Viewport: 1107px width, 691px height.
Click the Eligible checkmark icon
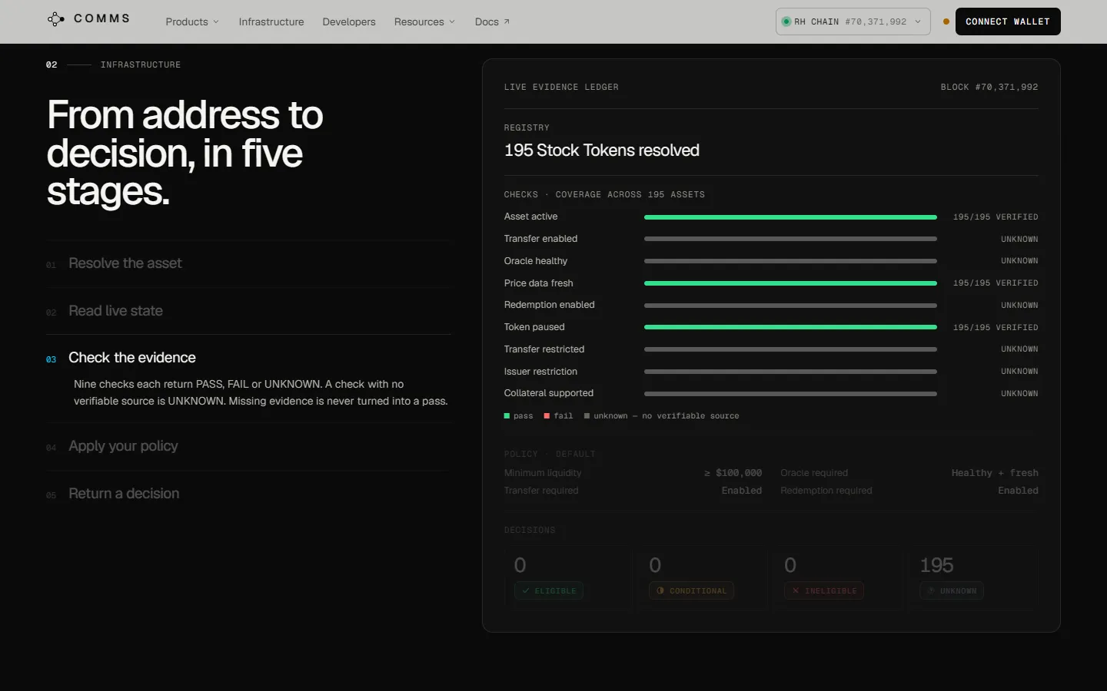pos(526,590)
